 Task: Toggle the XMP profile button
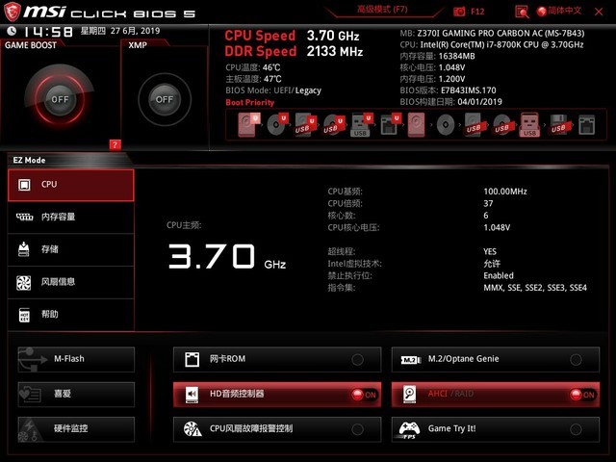165,99
